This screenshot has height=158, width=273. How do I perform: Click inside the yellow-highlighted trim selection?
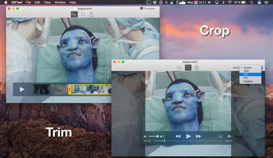coord(91,89)
